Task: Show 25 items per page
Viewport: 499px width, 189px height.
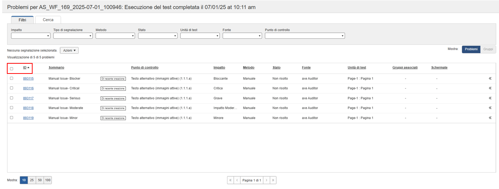Action: click(x=32, y=180)
